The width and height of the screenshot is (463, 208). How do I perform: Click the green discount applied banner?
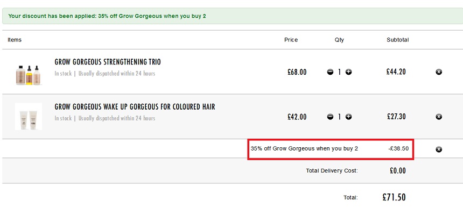tap(233, 16)
